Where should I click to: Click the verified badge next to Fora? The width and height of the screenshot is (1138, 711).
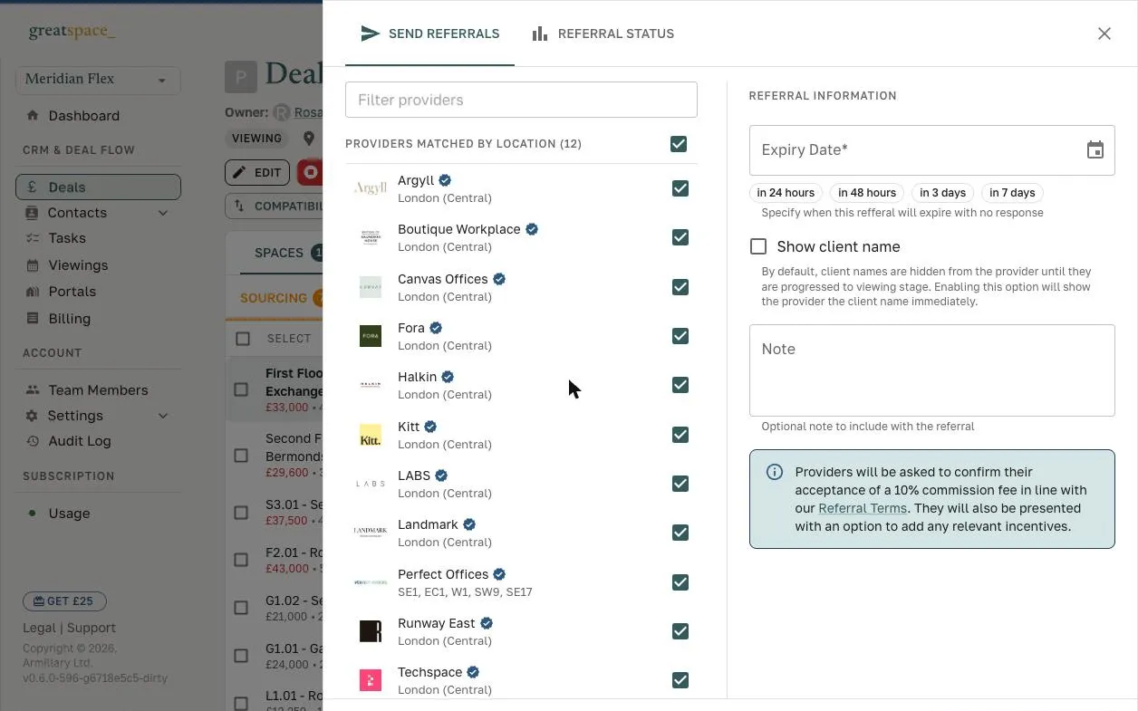click(436, 328)
